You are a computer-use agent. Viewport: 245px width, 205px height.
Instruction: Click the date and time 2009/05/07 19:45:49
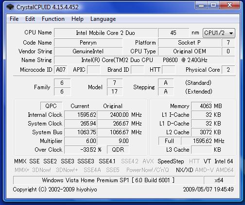pyautogui.click(x=209, y=189)
